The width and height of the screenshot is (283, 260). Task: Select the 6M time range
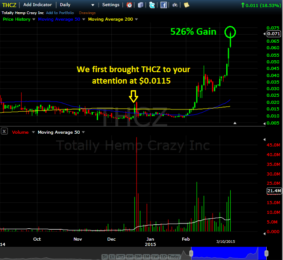[x=129, y=256]
